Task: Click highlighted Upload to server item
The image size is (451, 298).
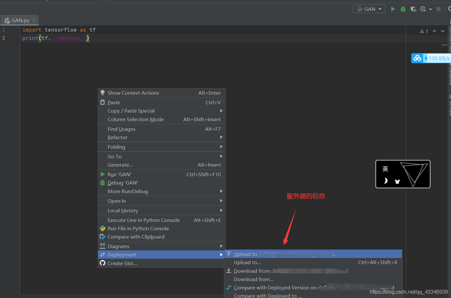Action: tap(313, 254)
